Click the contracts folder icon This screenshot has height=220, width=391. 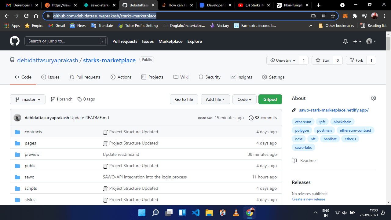[17, 132]
